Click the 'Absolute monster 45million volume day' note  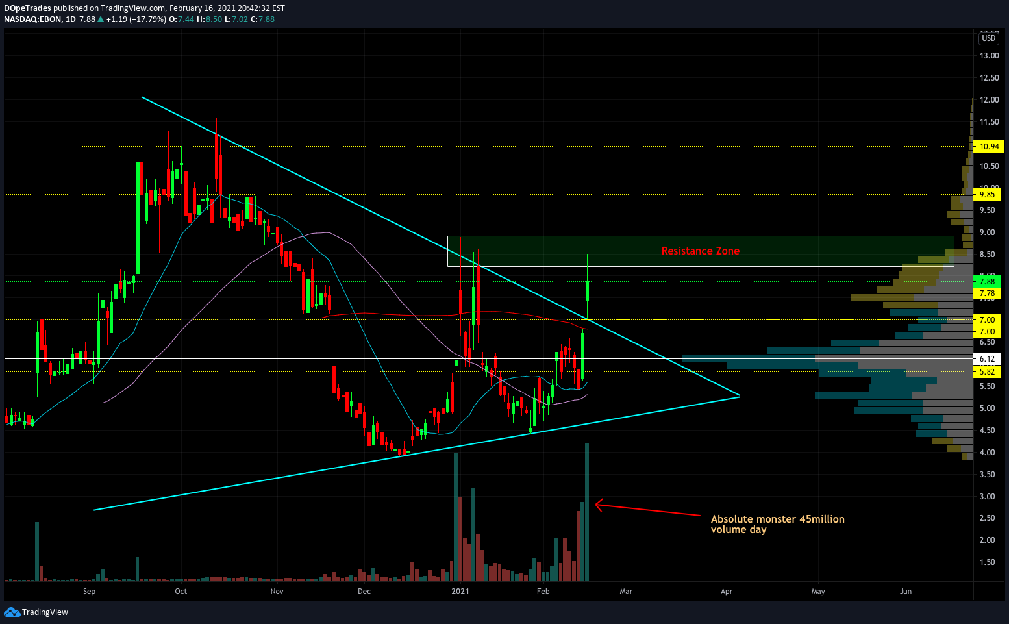pyautogui.click(x=777, y=524)
